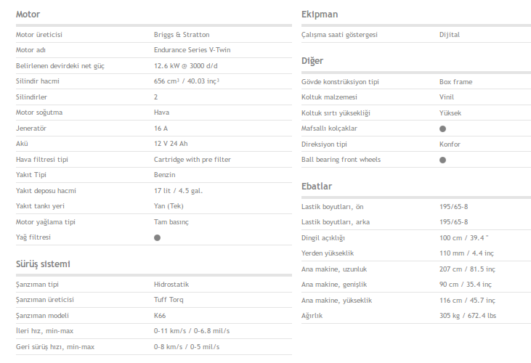Select the Sürüş sistemi section heading
This screenshot has width=531, height=363.
click(x=43, y=264)
